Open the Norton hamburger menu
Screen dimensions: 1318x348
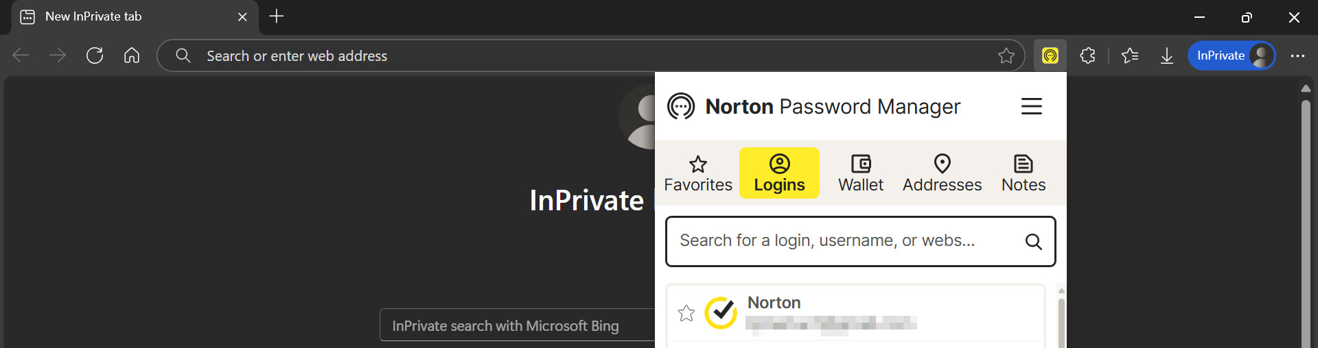coord(1031,106)
